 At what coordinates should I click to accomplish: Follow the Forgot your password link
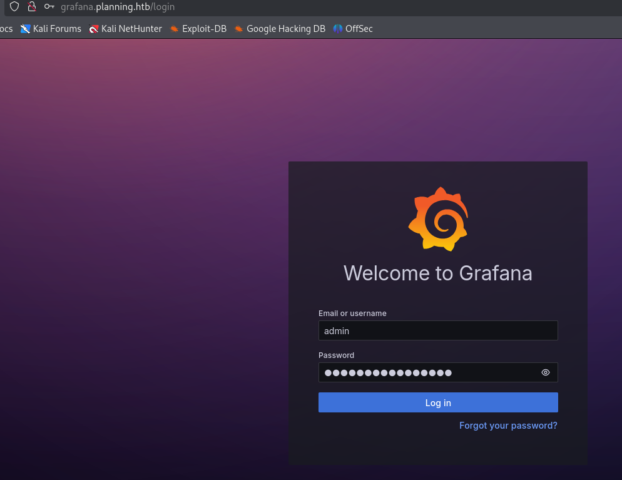[x=508, y=426]
